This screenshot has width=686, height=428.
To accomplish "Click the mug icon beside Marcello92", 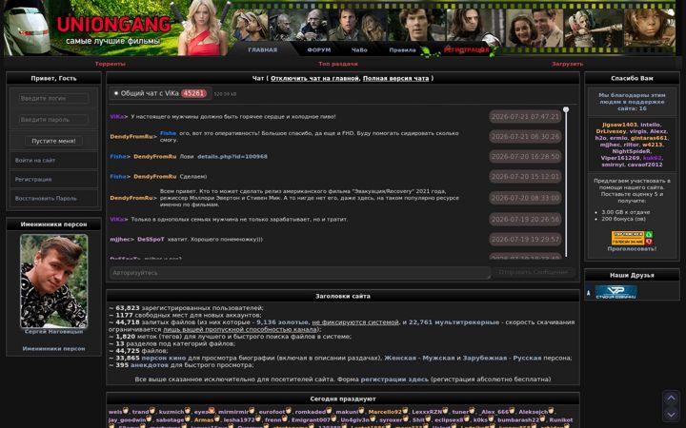I will point(405,411).
